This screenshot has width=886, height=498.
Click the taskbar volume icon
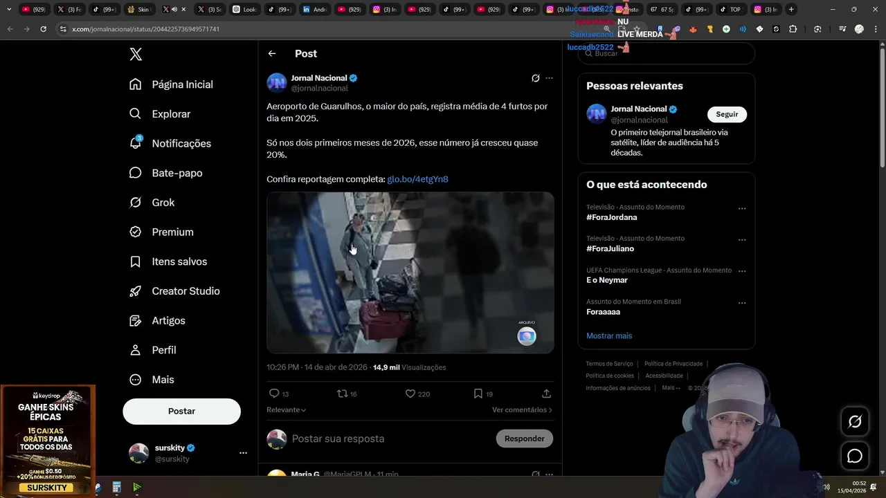826,487
